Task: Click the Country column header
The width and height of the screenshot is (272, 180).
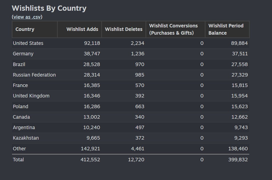Action: 25,29
